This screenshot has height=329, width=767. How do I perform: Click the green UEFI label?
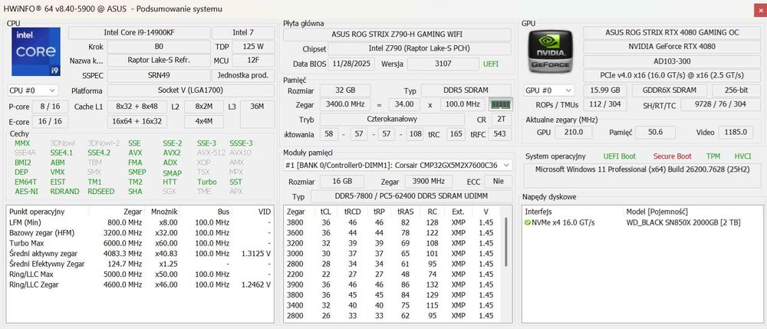click(491, 64)
